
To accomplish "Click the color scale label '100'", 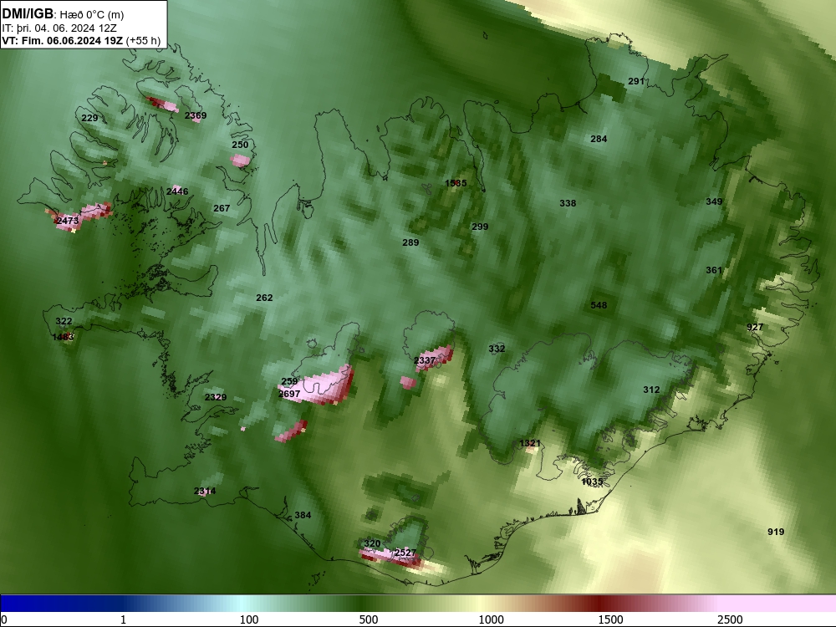I will click(249, 619).
